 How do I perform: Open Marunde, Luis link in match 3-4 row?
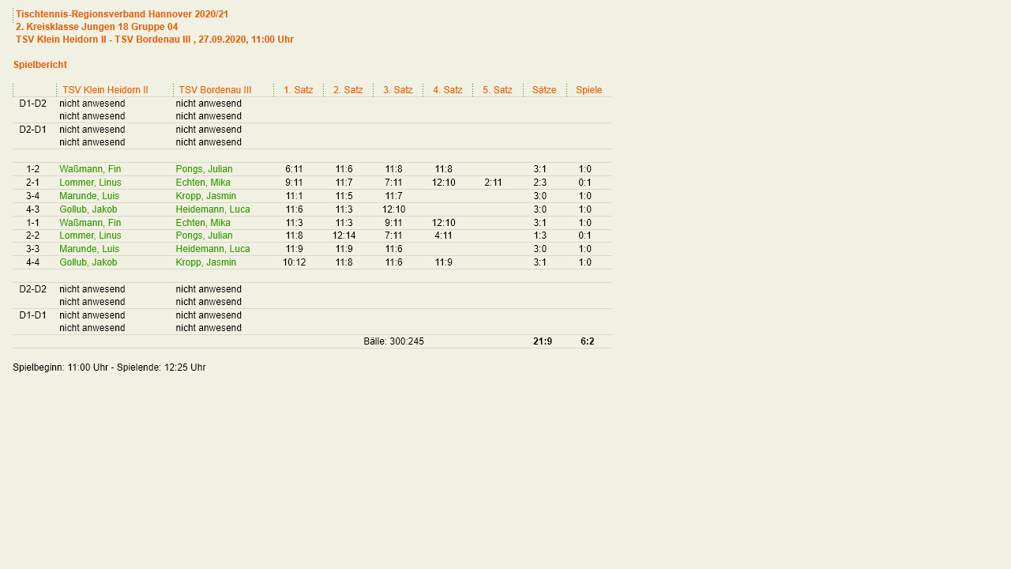click(89, 196)
